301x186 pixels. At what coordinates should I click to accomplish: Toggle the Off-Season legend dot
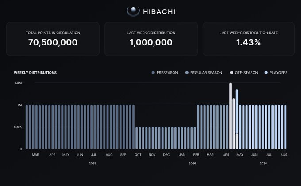point(232,73)
